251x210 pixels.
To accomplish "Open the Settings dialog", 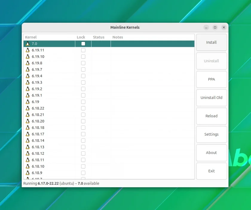I will [212, 134].
